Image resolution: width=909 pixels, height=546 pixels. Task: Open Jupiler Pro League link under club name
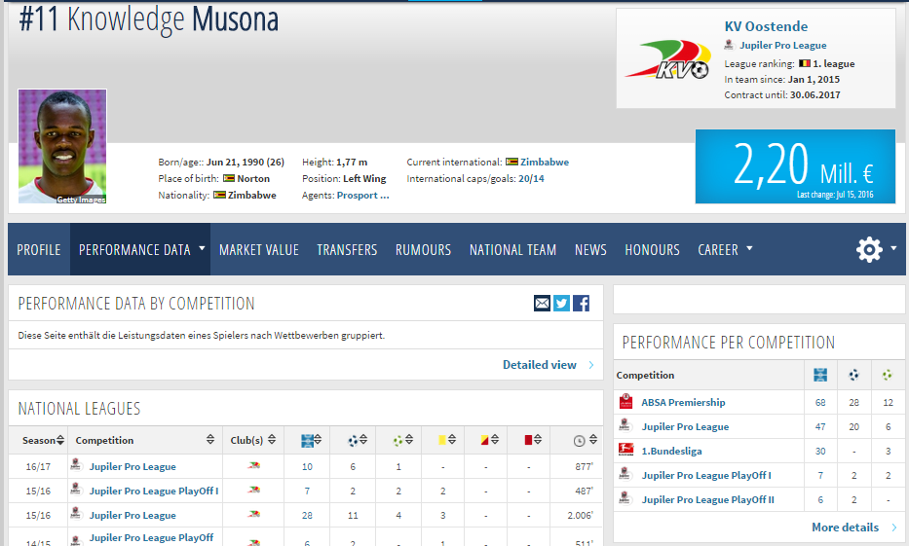click(x=782, y=45)
